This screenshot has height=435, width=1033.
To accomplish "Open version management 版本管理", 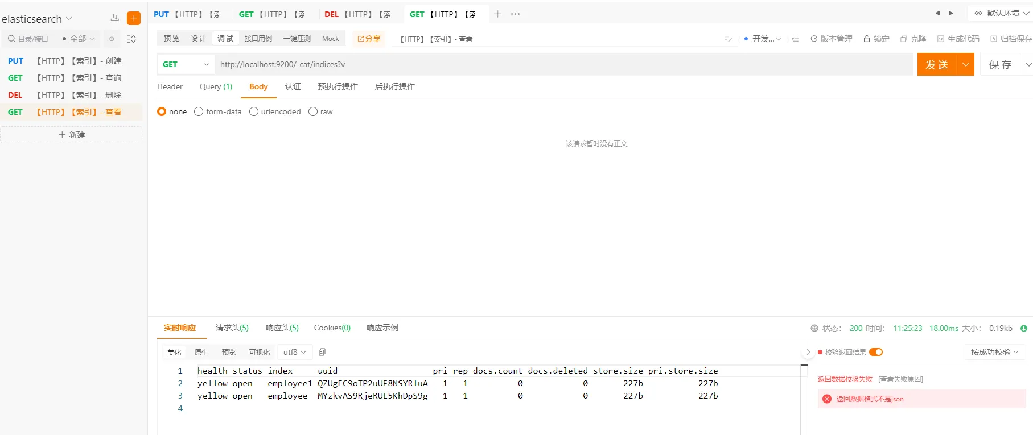I will 831,39.
